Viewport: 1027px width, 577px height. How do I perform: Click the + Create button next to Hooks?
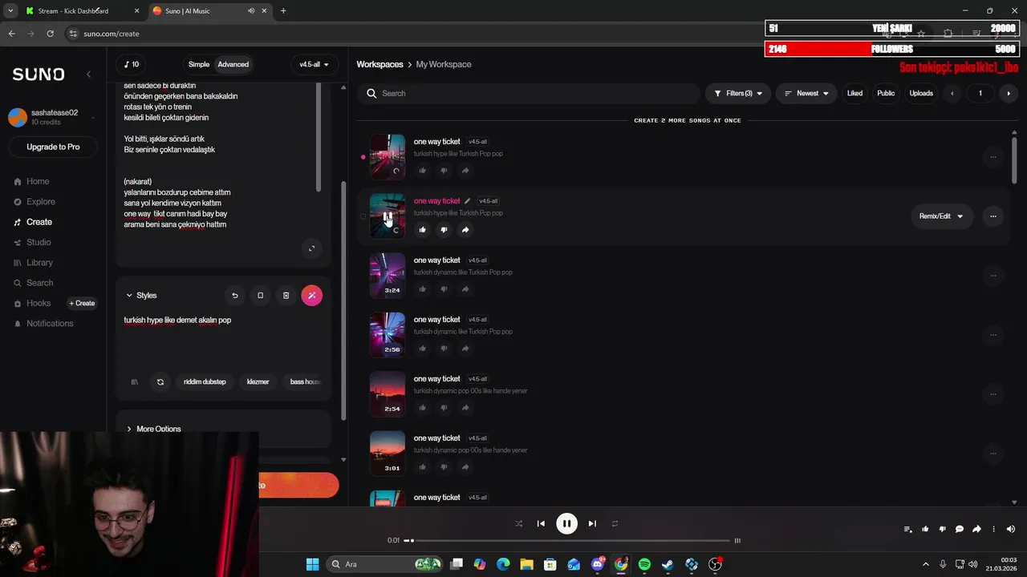click(82, 304)
